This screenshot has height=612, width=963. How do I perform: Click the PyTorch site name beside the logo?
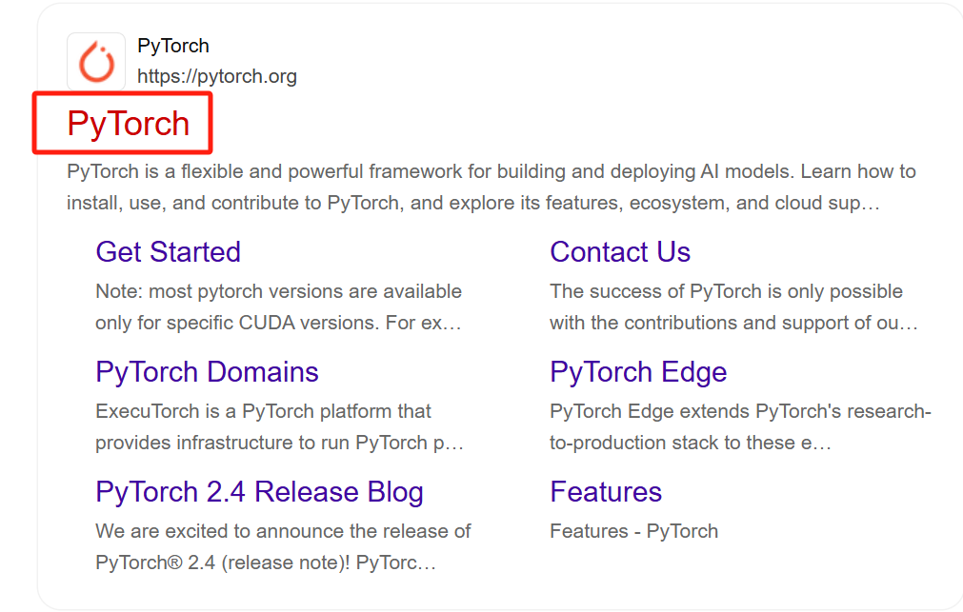(173, 46)
